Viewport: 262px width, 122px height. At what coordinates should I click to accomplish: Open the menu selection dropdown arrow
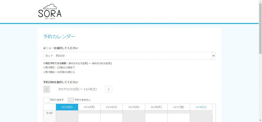pyautogui.click(x=213, y=56)
